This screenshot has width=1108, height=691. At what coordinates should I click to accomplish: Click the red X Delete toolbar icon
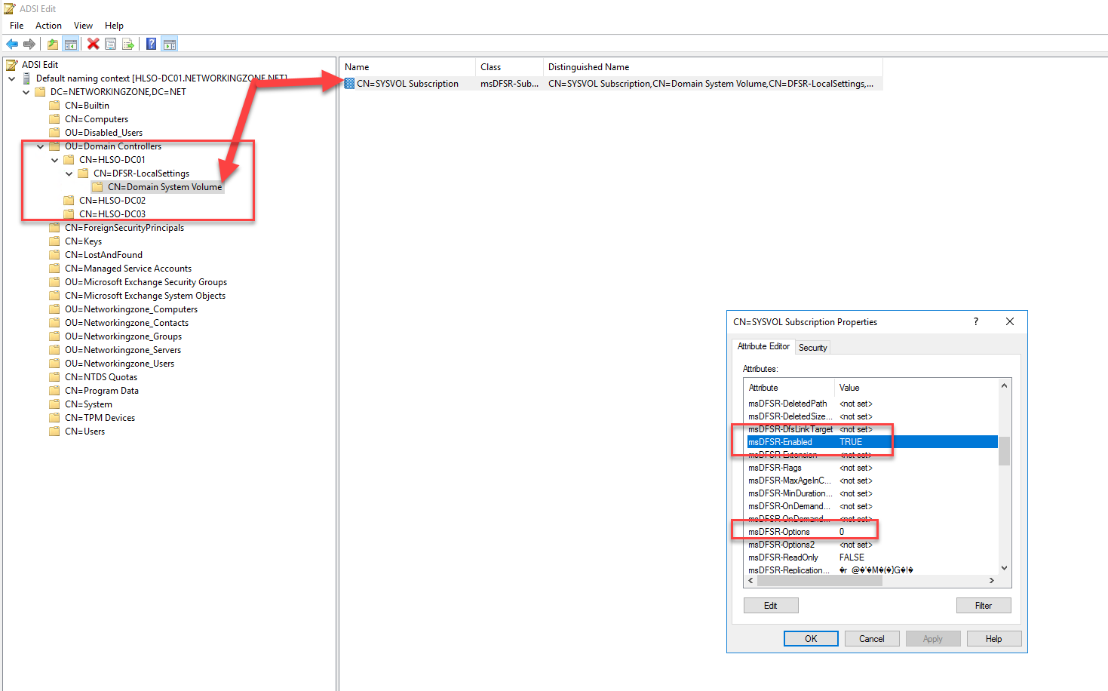pyautogui.click(x=92, y=43)
